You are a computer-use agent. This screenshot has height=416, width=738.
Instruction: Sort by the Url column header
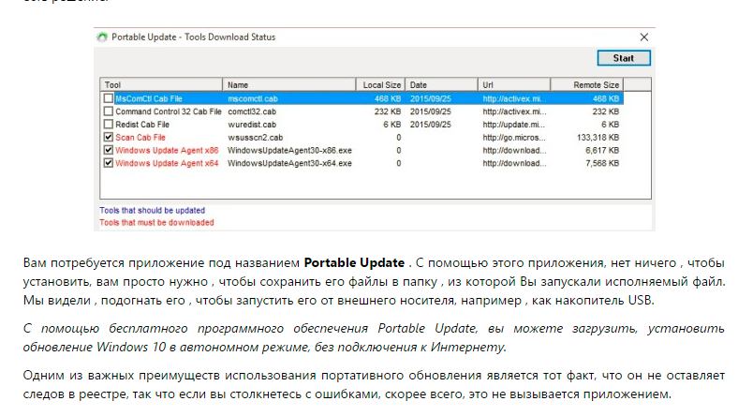pos(514,85)
